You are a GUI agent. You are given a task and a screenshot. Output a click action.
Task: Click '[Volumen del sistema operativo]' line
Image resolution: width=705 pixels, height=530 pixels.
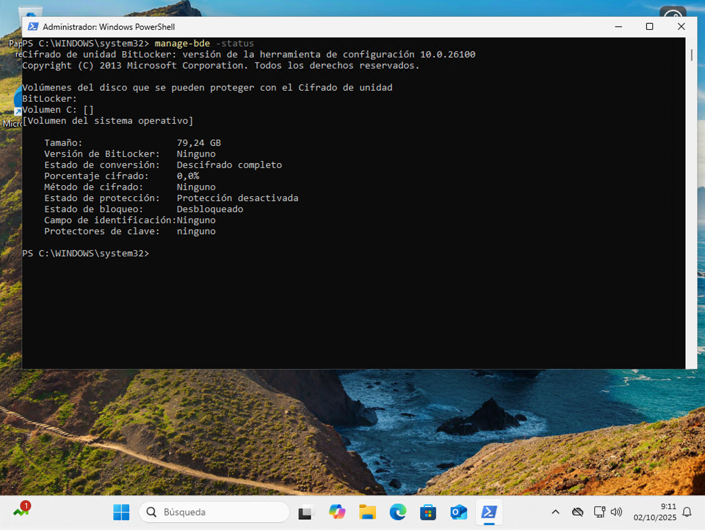(107, 121)
